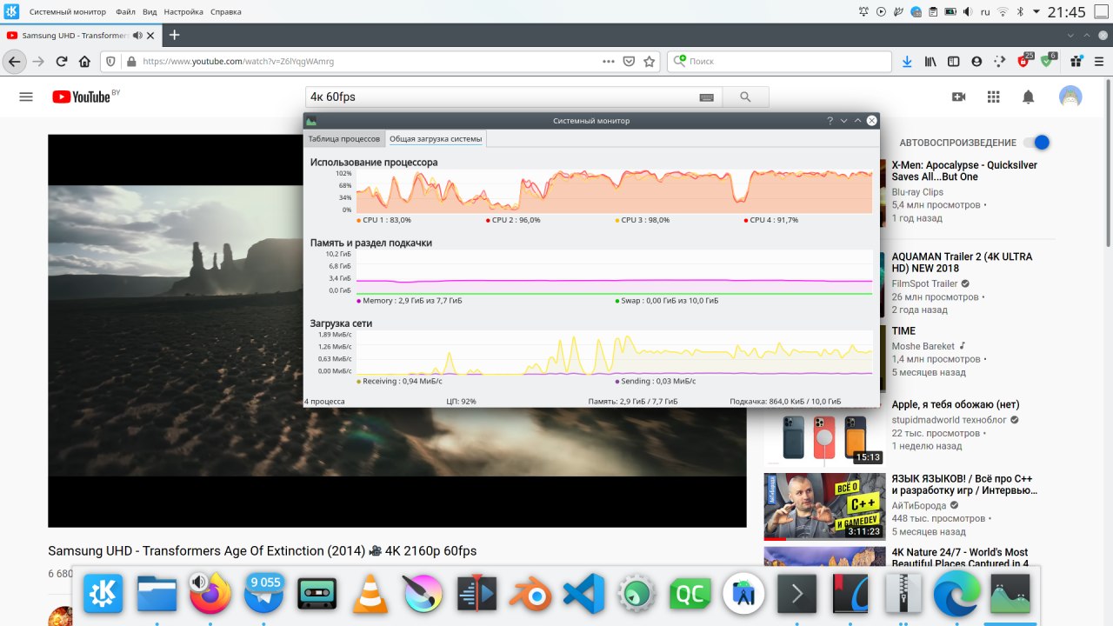Screen dimensions: 1113x626
Task: Open Вид menu in global menu bar
Action: point(150,12)
